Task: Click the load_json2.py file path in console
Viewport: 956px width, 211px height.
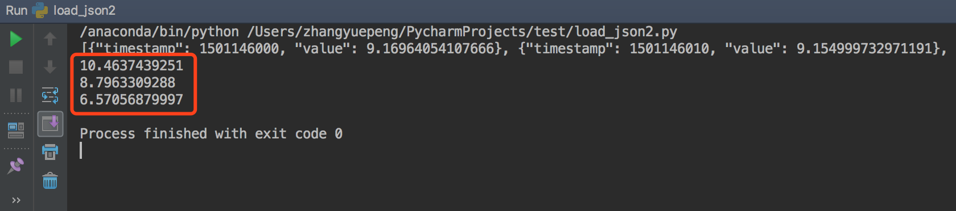Action: point(461,32)
